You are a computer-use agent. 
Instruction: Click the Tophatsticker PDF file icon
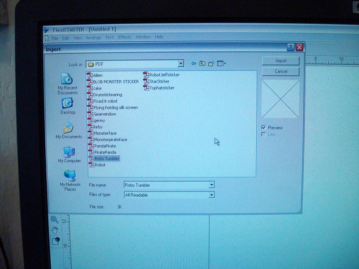tap(146, 87)
